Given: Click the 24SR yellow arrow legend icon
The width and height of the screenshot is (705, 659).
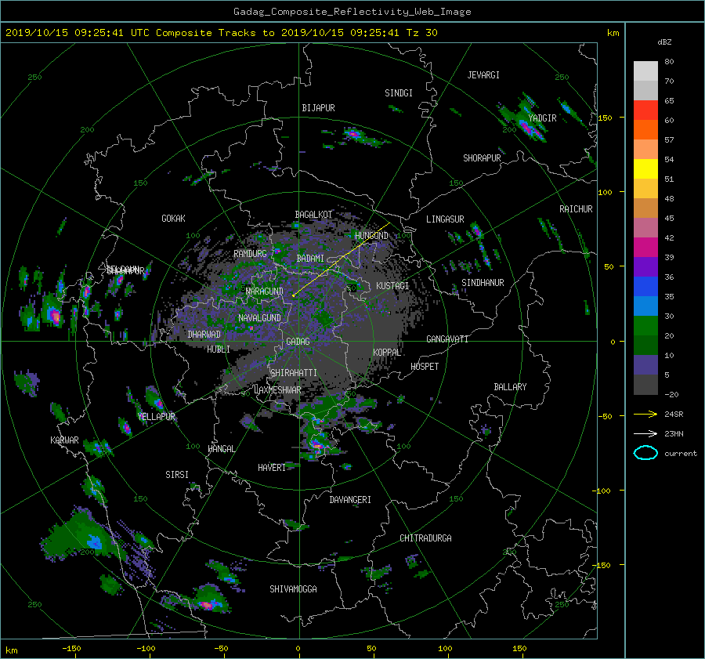Looking at the screenshot, I should (645, 414).
